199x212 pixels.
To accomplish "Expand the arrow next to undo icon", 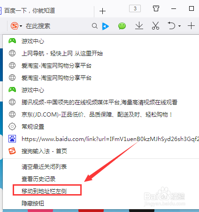I will (x=180, y=26).
